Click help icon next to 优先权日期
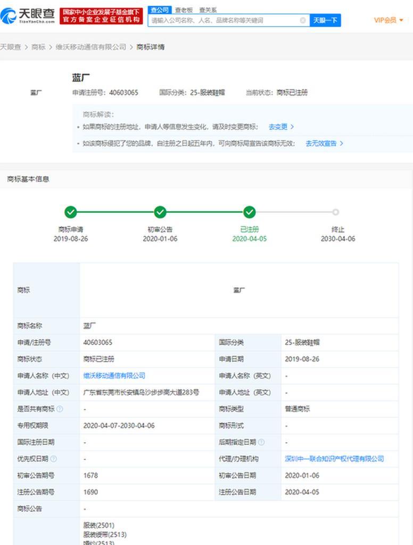This screenshot has height=545, width=413. (x=54, y=459)
